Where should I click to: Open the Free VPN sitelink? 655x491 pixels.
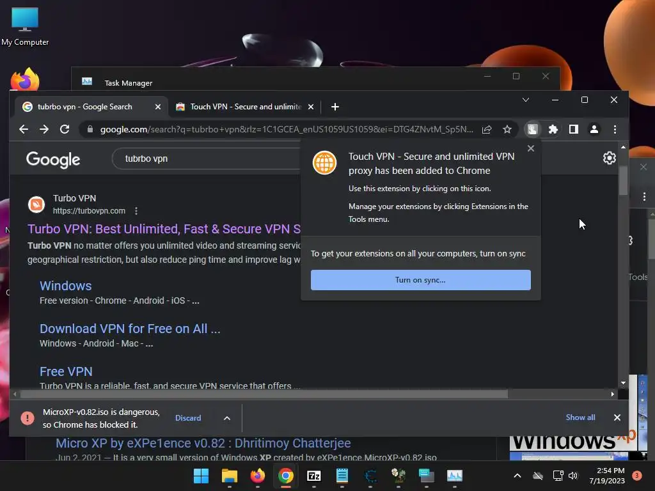[x=66, y=371]
